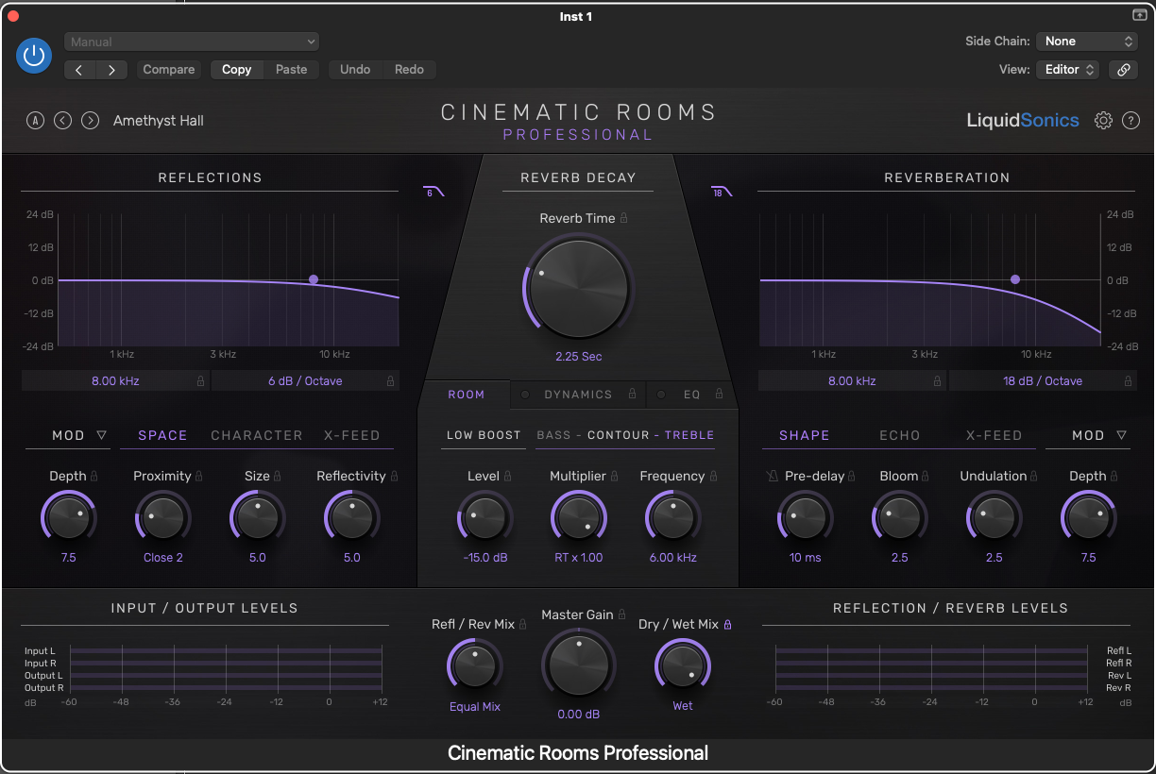Screen dimensions: 1156x774
Task: Click the 6 dB slope filter icon above Reflections
Action: [x=433, y=191]
